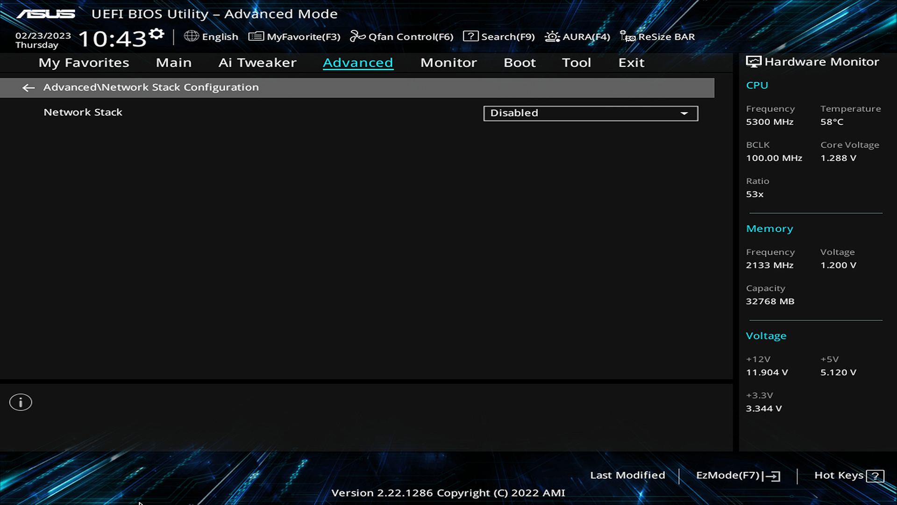Click the Hot Keys question mark icon
This screenshot has width=897, height=505.
[x=875, y=476]
